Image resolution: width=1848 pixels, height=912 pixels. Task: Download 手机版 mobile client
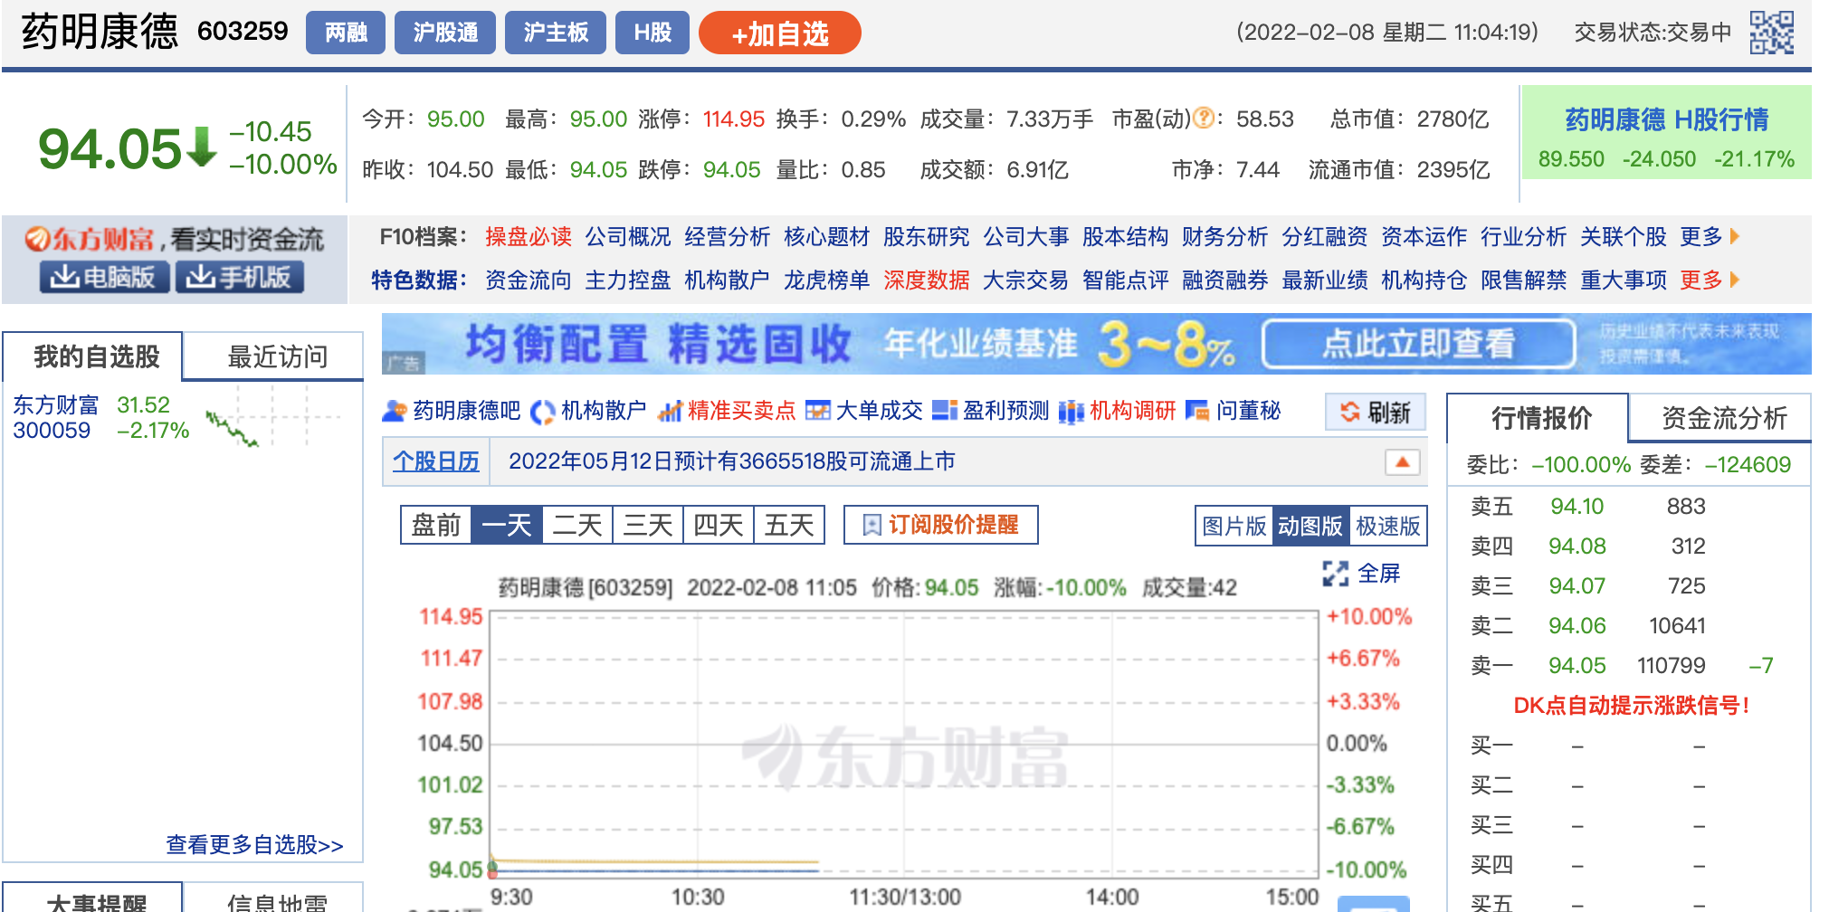coord(239,277)
